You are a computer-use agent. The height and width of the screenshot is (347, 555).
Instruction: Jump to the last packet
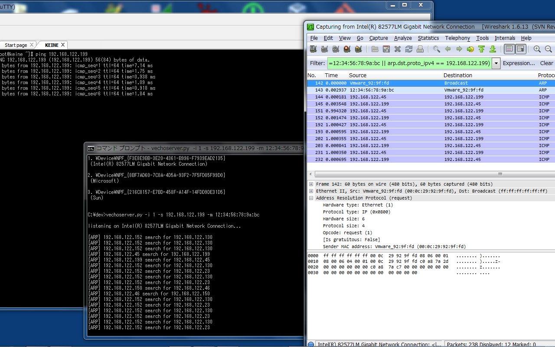[493, 49]
